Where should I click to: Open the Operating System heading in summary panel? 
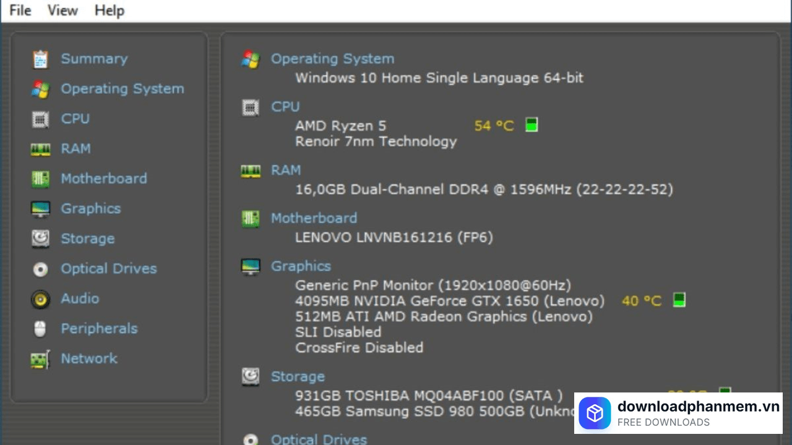[332, 59]
